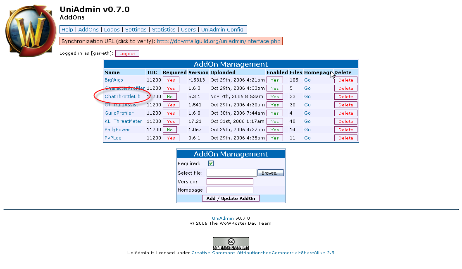Toggle Enabled status for CT_RaidAssist
Image resolution: width=462 pixels, height=269 pixels.
tap(275, 105)
